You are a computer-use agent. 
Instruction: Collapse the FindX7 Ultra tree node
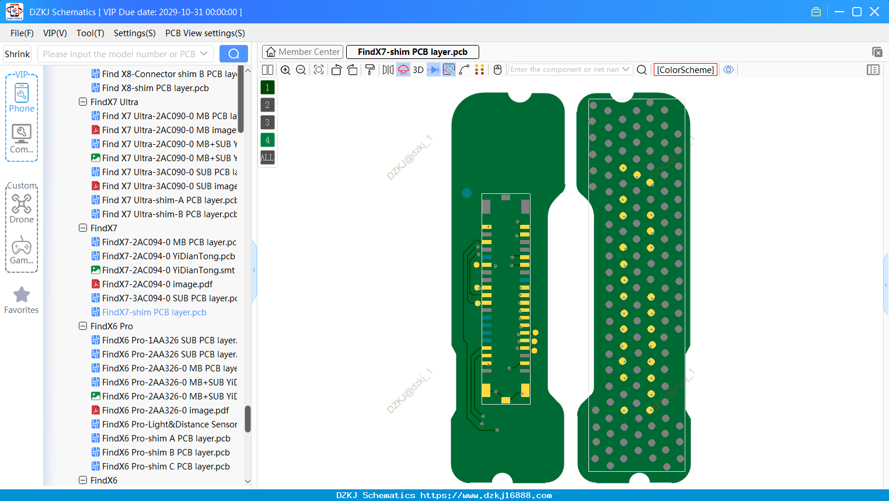(x=83, y=102)
